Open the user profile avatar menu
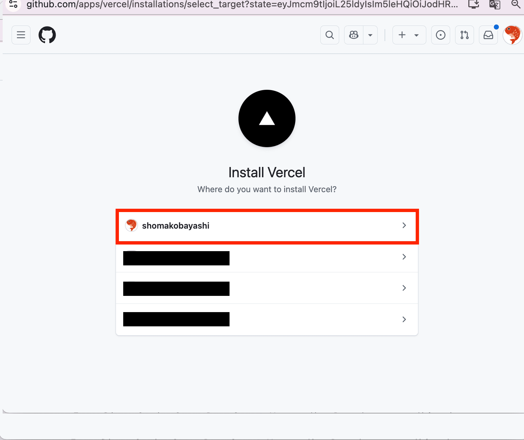524x440 pixels. pyautogui.click(x=512, y=35)
